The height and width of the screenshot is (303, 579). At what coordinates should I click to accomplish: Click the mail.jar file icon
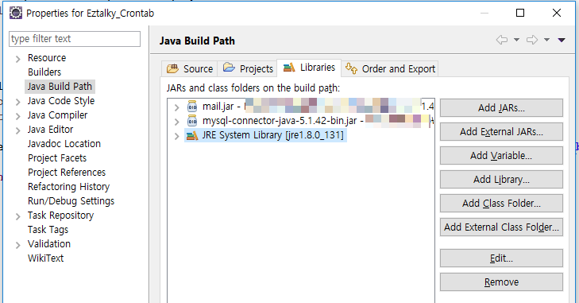(x=192, y=107)
